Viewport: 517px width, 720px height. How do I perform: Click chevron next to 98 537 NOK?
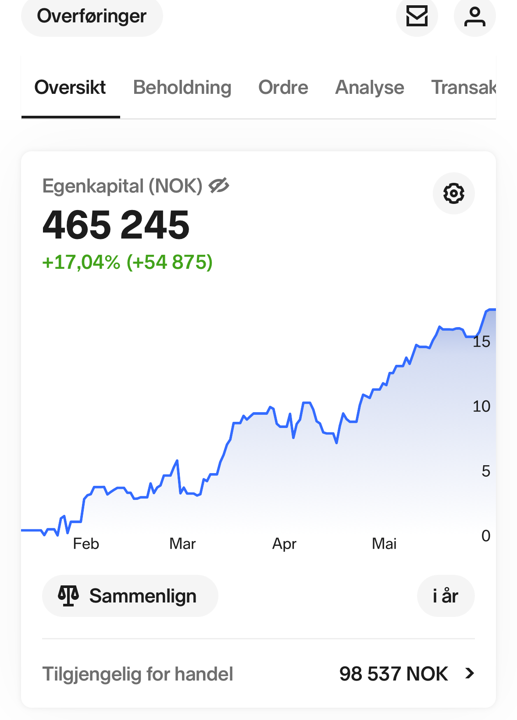pos(470,673)
